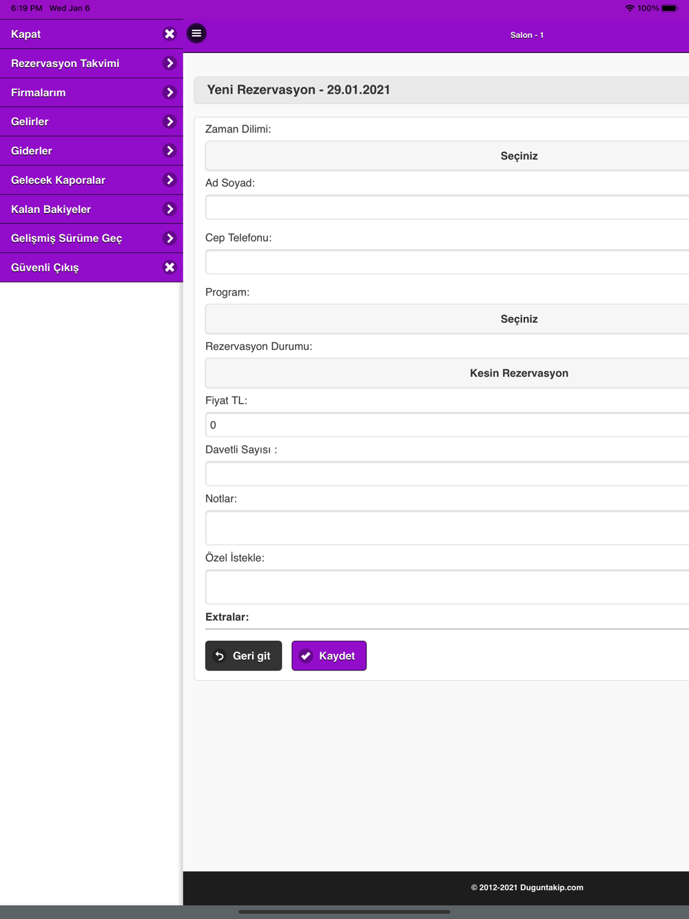The image size is (689, 919).
Task: Click the X icon beside Güvenli Çıkış
Action: 169,267
